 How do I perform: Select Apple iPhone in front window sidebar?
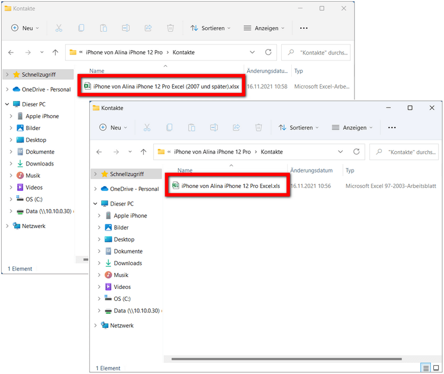[130, 216]
